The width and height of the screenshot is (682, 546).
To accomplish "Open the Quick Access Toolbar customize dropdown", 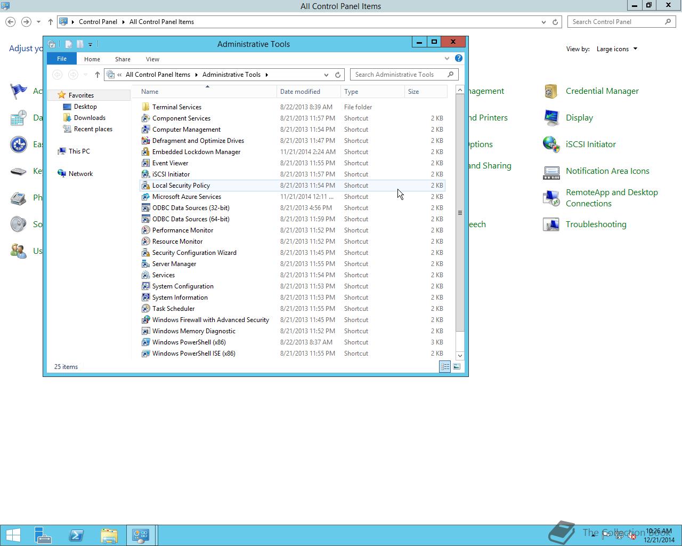I will pos(90,44).
